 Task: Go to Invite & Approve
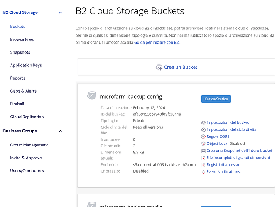pos(26,158)
